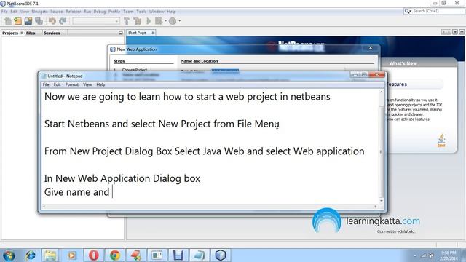Open the media player taskbar icon
Viewport: 466px width, 262px height.
71,255
